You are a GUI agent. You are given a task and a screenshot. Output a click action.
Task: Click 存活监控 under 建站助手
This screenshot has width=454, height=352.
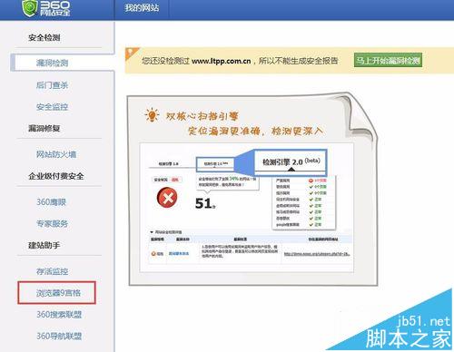(52, 271)
